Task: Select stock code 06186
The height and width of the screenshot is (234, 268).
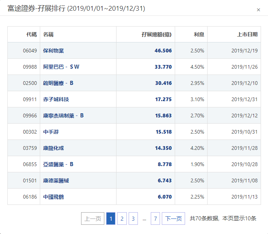Action: (30, 197)
